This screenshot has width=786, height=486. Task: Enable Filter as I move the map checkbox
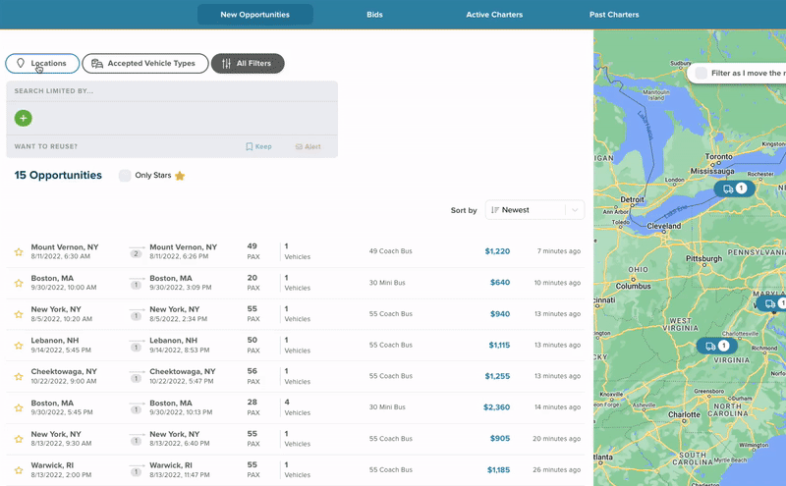click(x=702, y=74)
